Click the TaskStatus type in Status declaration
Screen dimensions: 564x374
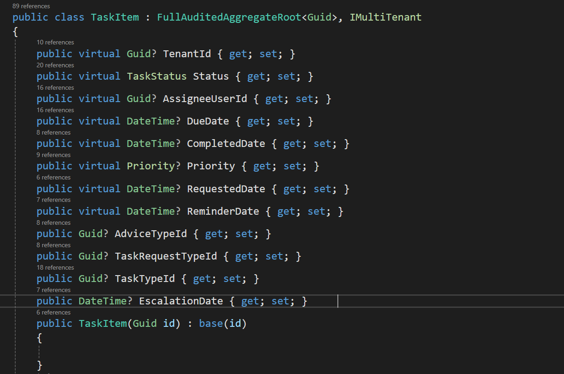point(156,76)
